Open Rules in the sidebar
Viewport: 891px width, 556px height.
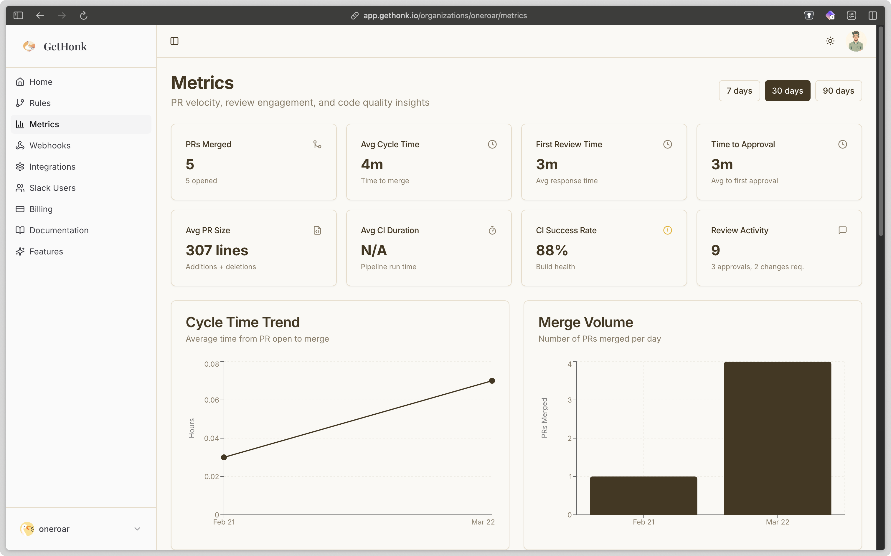[x=81, y=103]
